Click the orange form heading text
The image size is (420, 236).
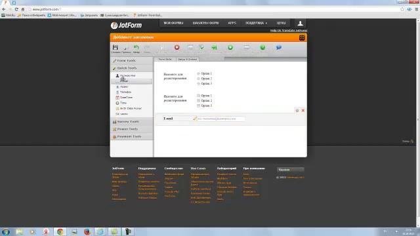tap(133, 37)
